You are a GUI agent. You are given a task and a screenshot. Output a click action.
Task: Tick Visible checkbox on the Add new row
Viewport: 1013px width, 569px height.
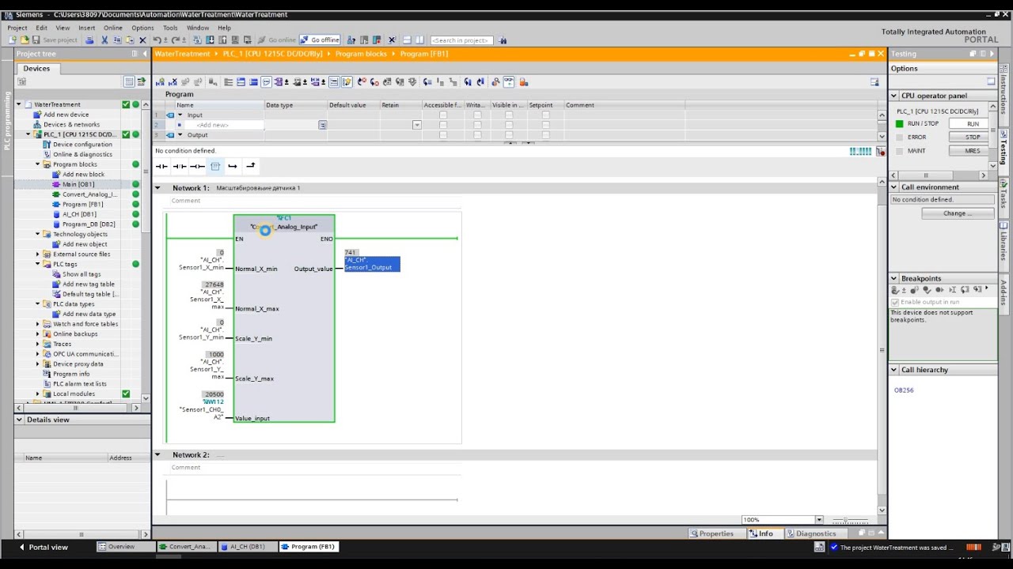tap(509, 125)
